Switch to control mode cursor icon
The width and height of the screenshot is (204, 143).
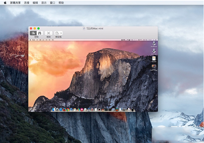tap(33, 33)
